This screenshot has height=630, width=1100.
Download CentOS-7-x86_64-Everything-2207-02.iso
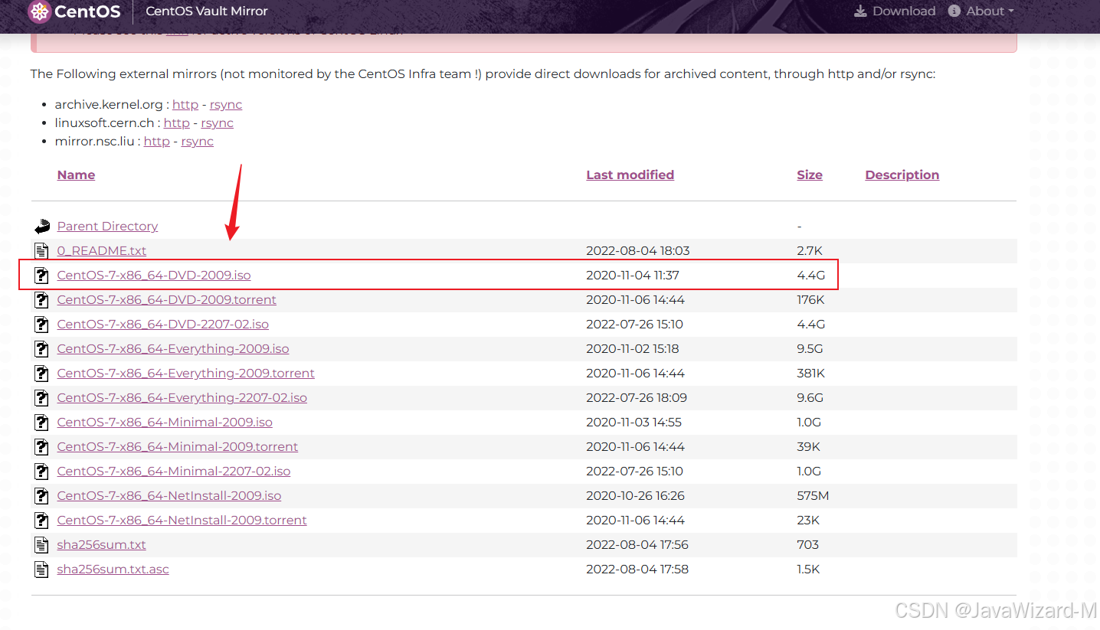click(x=182, y=398)
